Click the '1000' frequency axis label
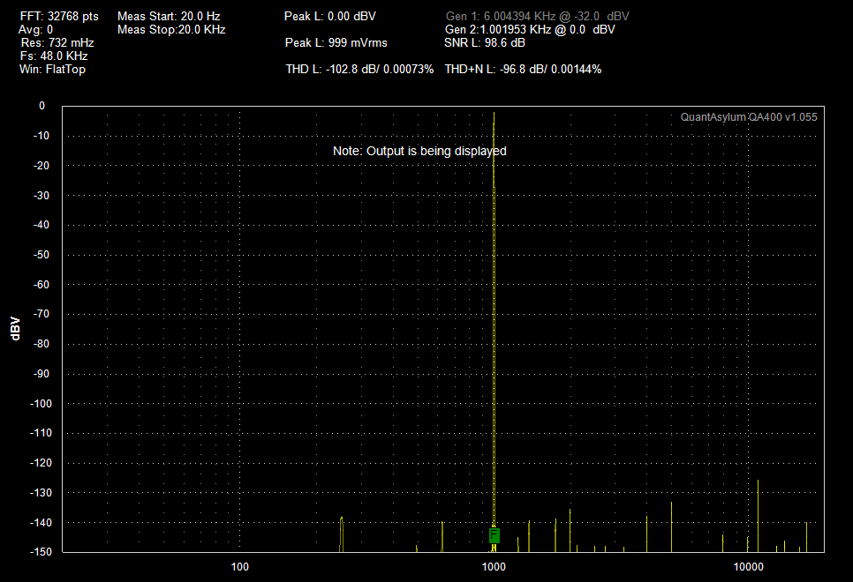The height and width of the screenshot is (582, 853). (x=494, y=567)
